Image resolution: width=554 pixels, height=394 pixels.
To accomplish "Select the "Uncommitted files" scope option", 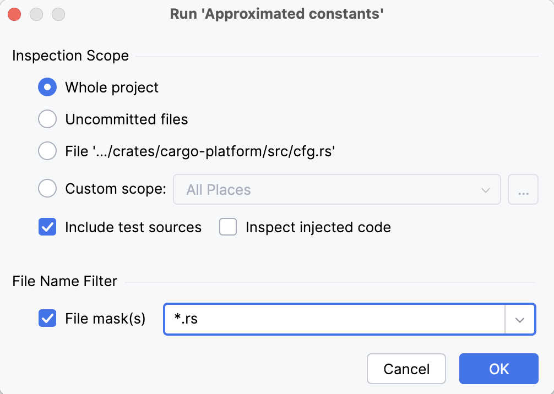I will (x=47, y=119).
